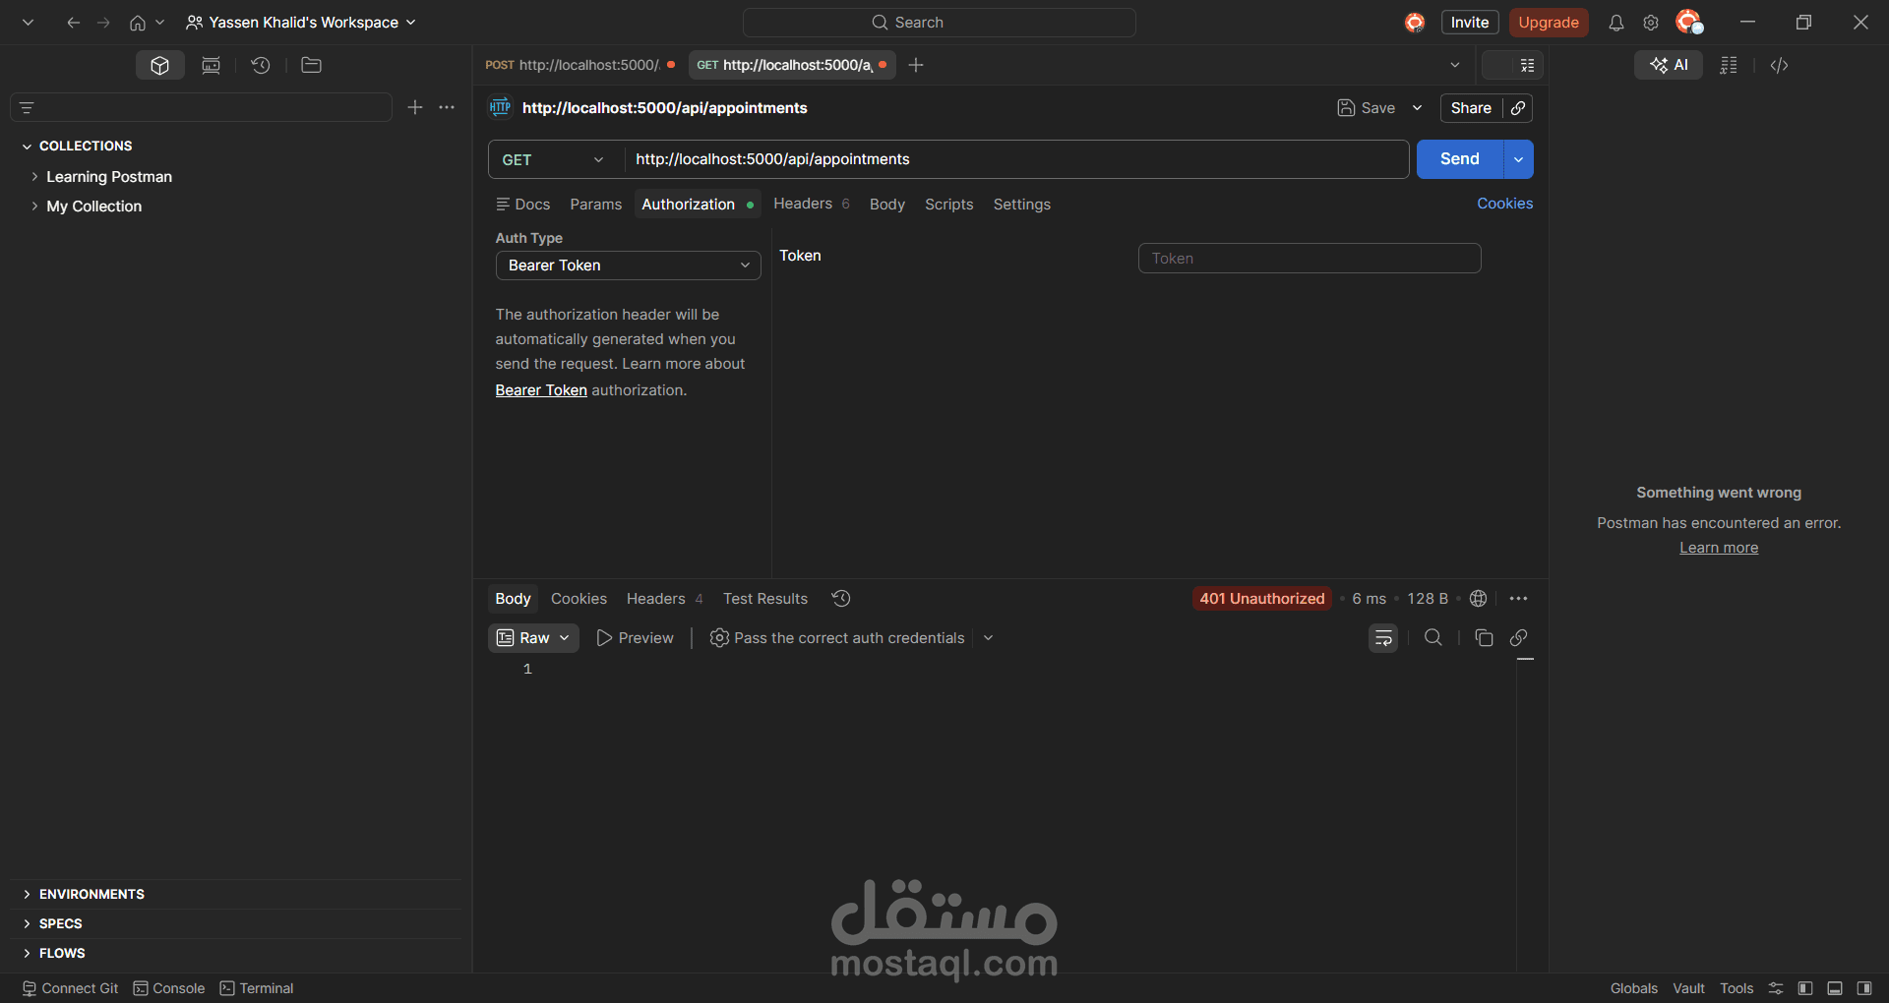The height and width of the screenshot is (1003, 1889).
Task: Click the request URL field
Action: pyautogui.click(x=1016, y=159)
